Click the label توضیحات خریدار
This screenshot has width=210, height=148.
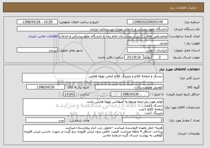coord(188,133)
